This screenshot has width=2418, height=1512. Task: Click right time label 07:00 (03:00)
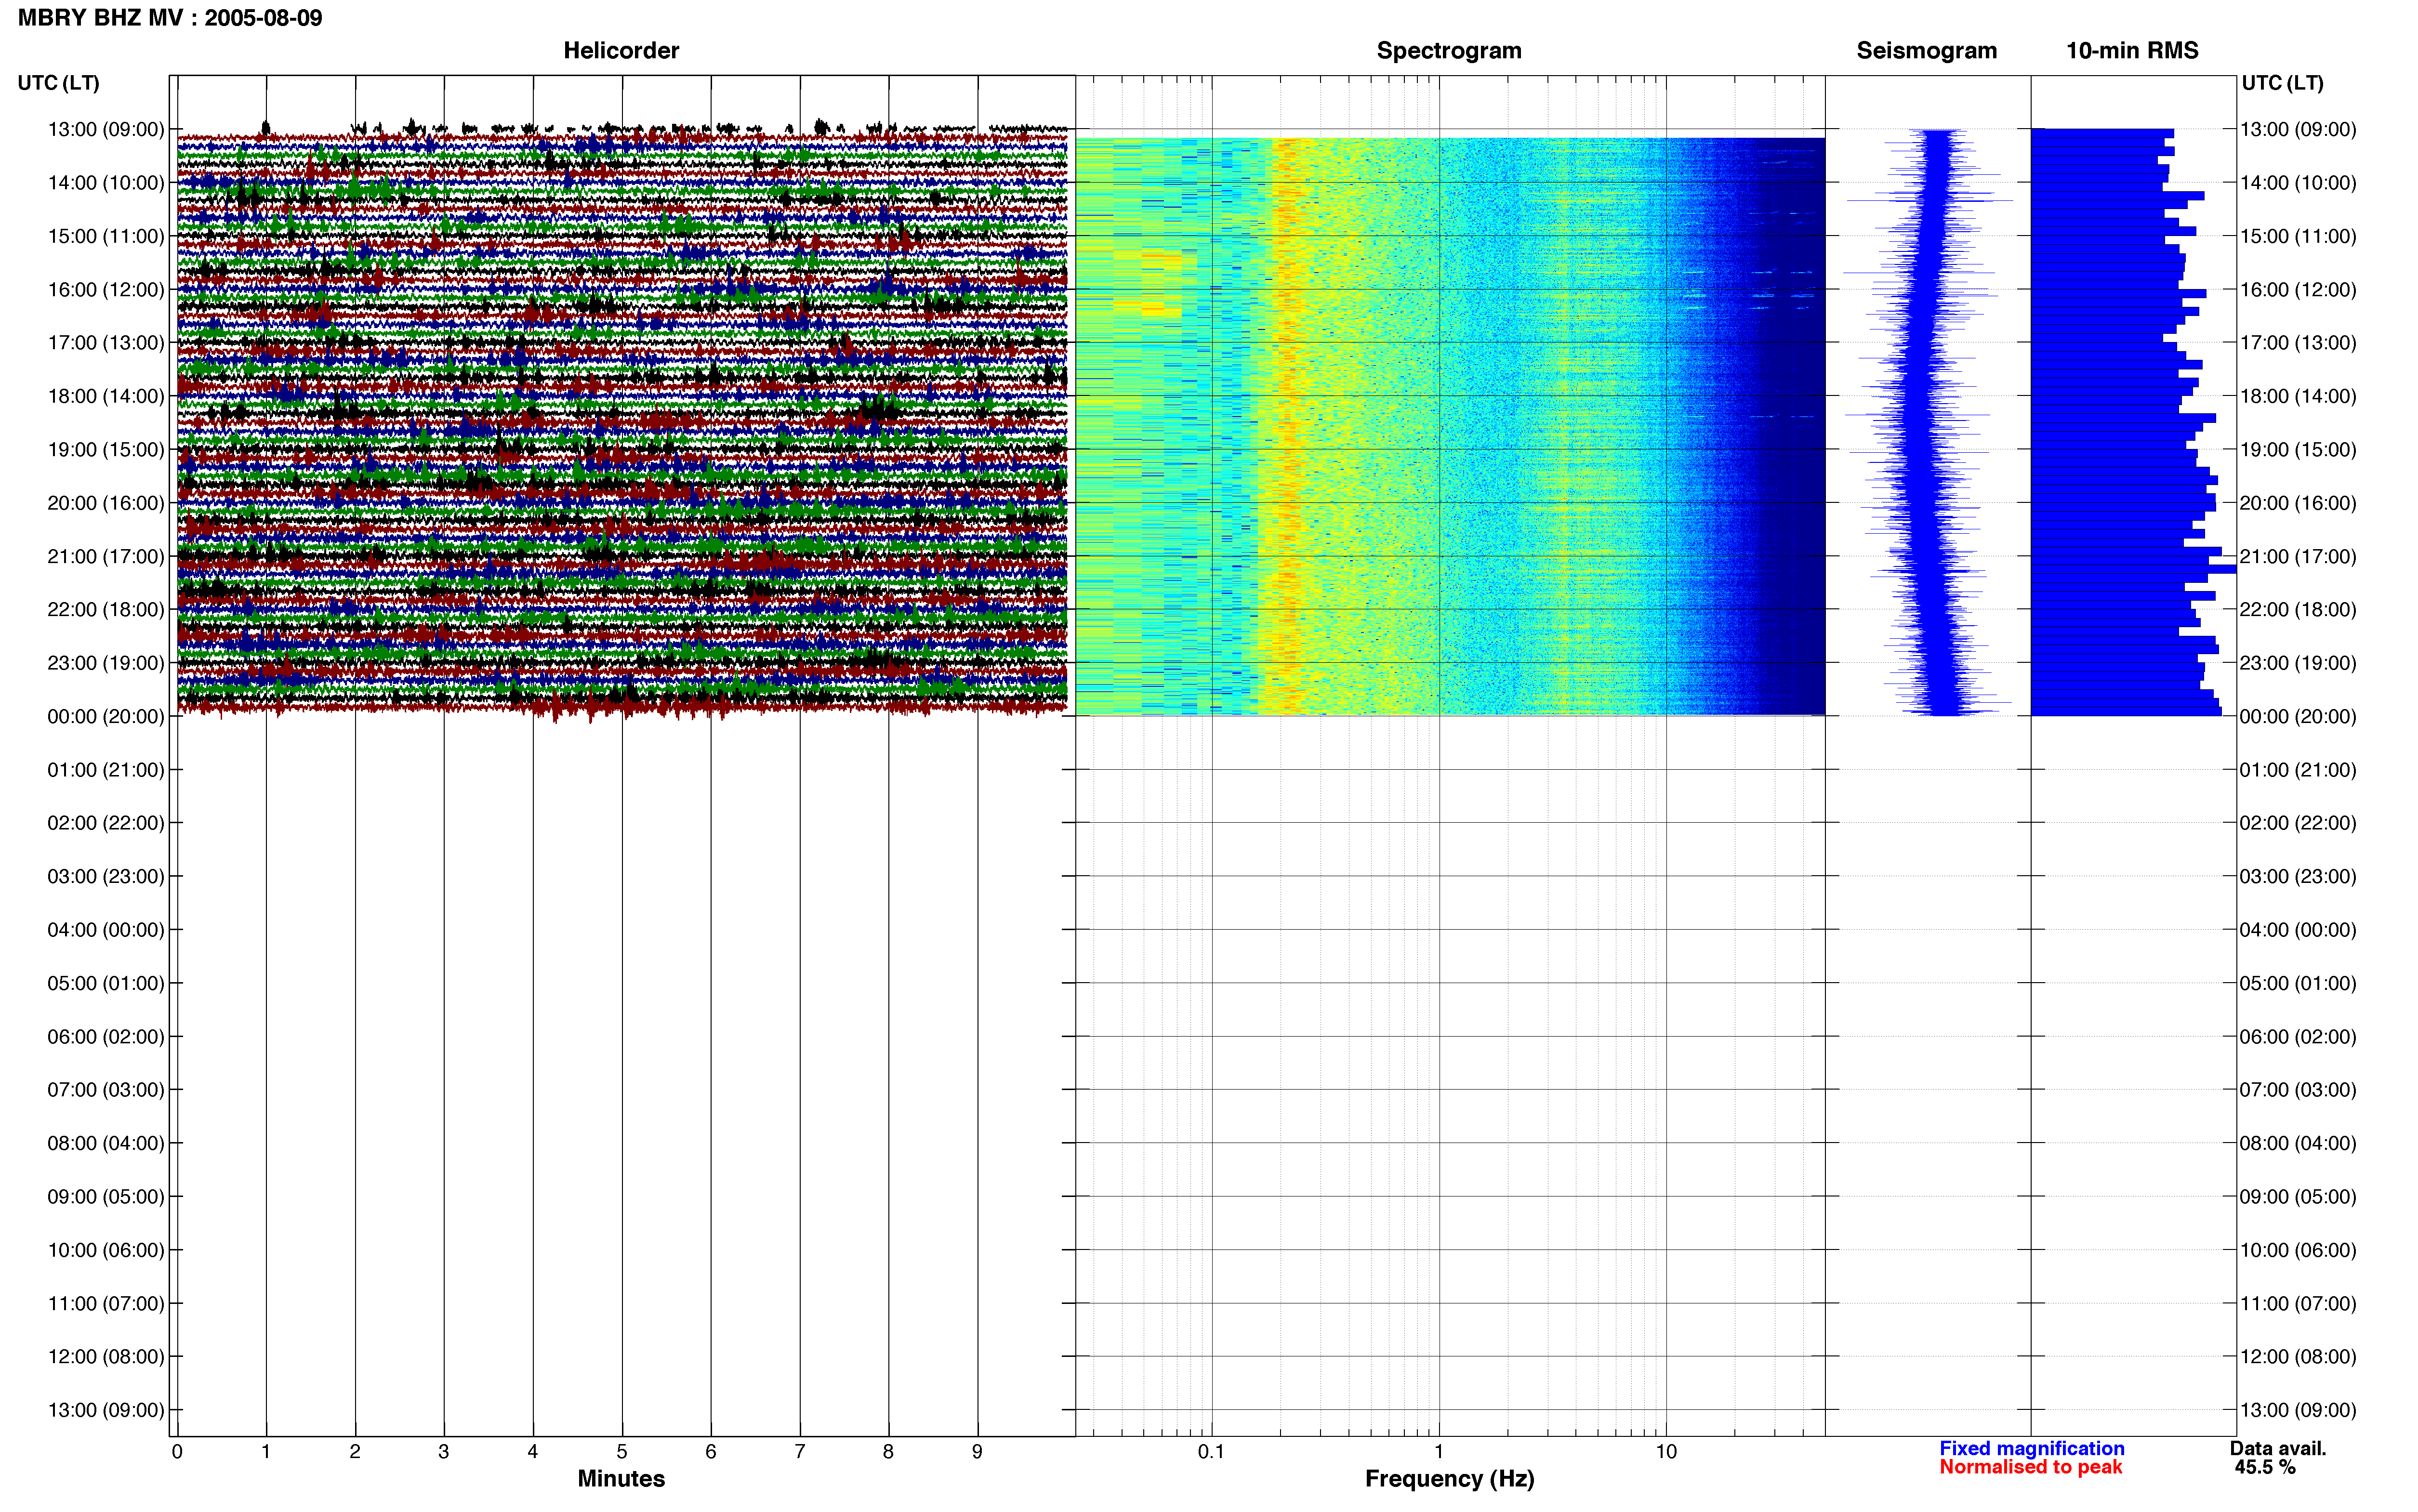(x=2298, y=1090)
